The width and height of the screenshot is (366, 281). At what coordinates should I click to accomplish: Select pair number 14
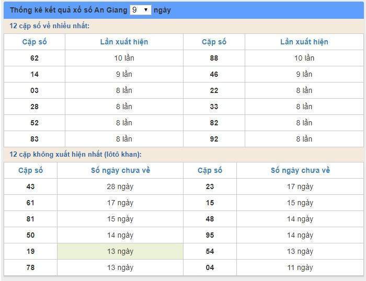click(x=35, y=74)
